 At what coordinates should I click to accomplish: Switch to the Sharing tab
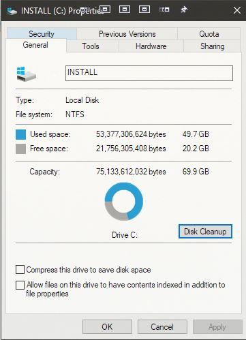pyautogui.click(x=212, y=46)
